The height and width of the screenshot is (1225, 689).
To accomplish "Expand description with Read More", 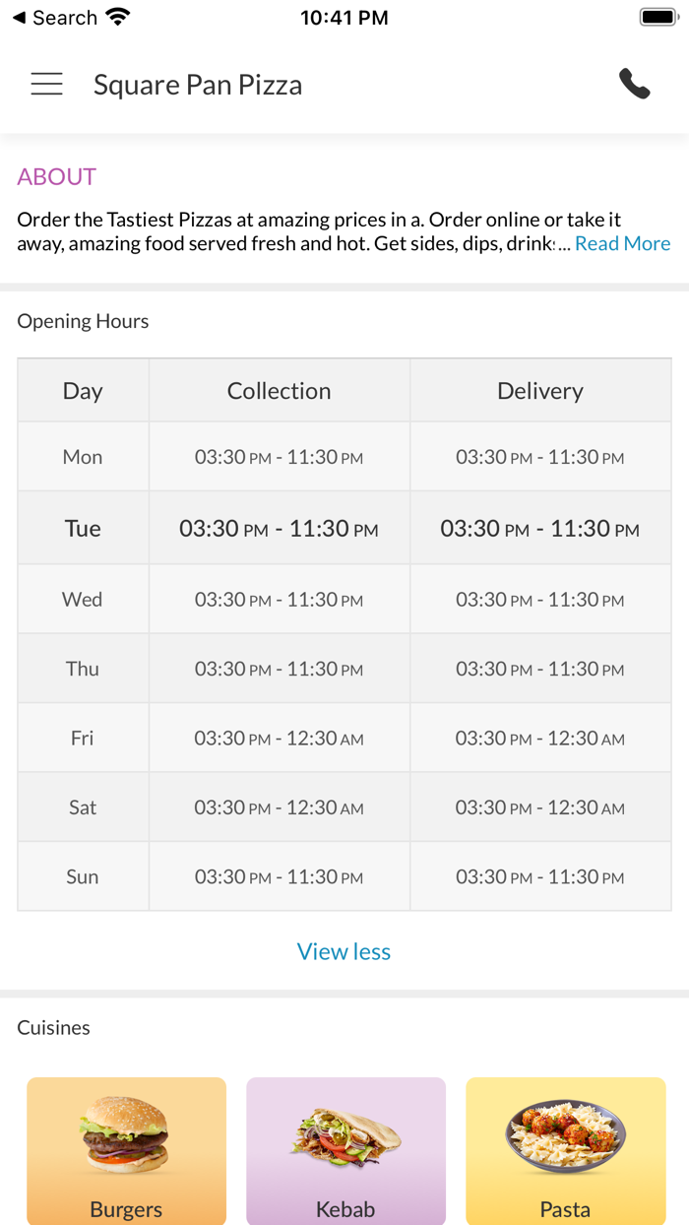I will [x=622, y=243].
